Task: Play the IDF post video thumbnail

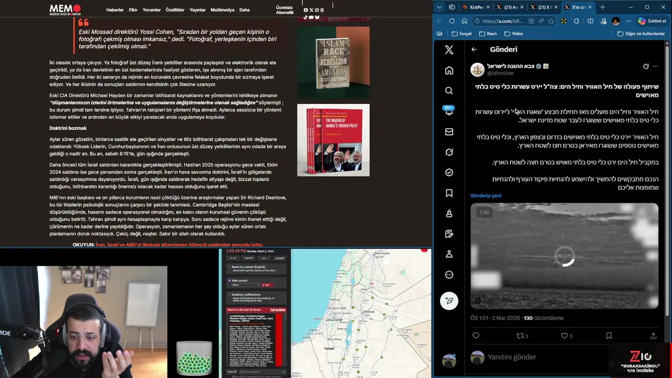Action: (x=564, y=256)
